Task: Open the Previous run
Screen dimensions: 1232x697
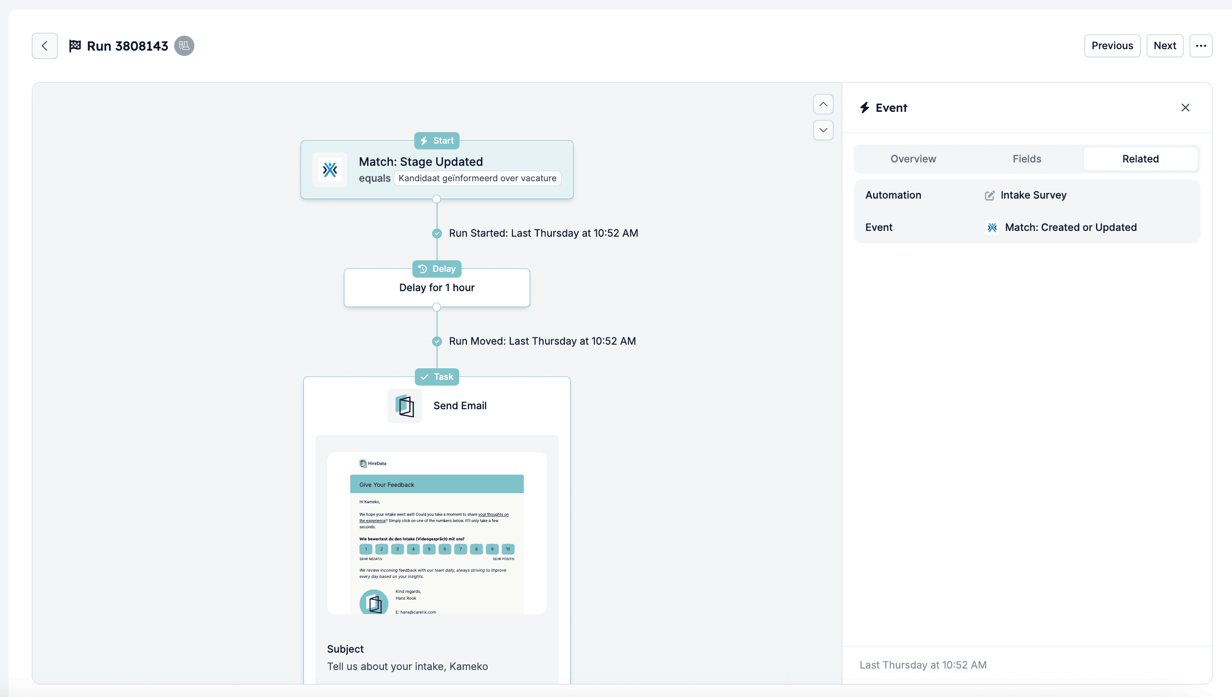Action: tap(1112, 46)
